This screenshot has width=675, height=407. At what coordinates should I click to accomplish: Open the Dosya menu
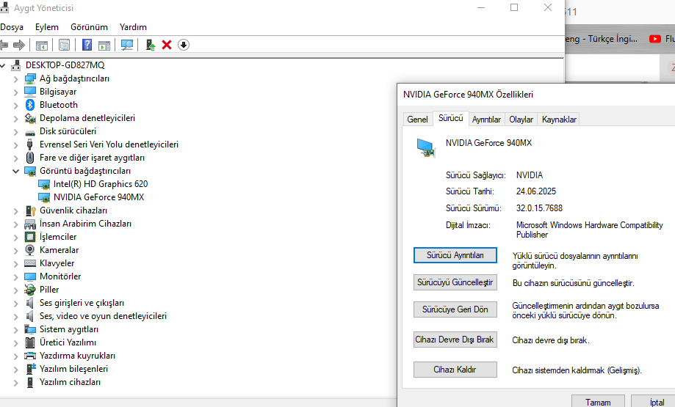12,27
